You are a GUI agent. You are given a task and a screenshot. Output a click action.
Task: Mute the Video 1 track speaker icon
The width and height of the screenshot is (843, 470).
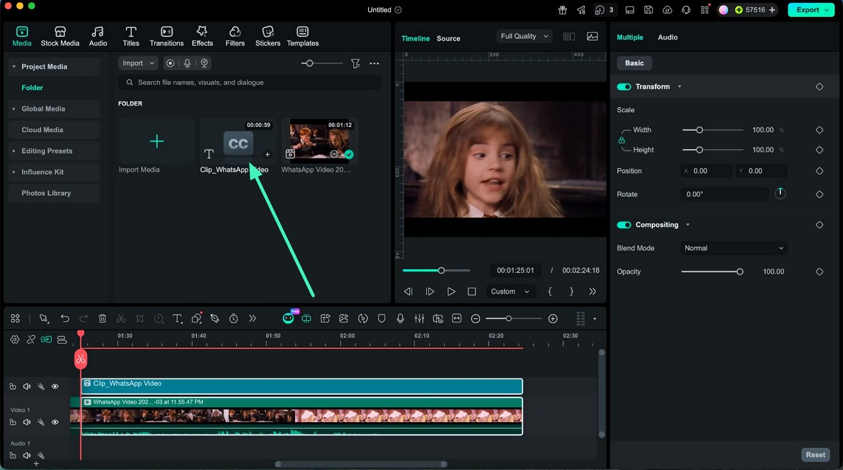[x=27, y=422]
